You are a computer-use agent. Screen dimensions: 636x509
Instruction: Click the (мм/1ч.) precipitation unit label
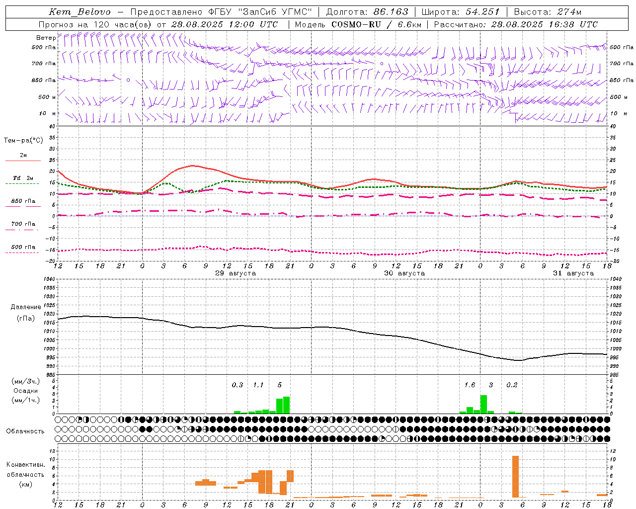pos(26,400)
